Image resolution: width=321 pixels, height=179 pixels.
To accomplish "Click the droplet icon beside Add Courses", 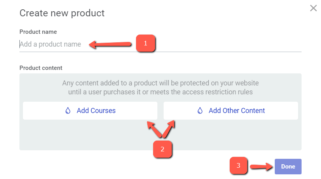I will pos(68,111).
